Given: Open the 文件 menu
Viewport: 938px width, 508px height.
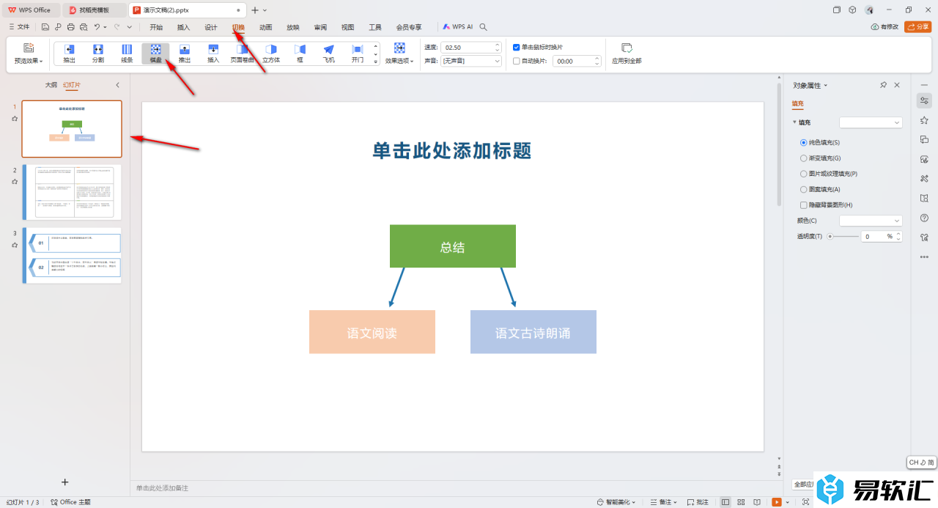Looking at the screenshot, I should [x=19, y=27].
